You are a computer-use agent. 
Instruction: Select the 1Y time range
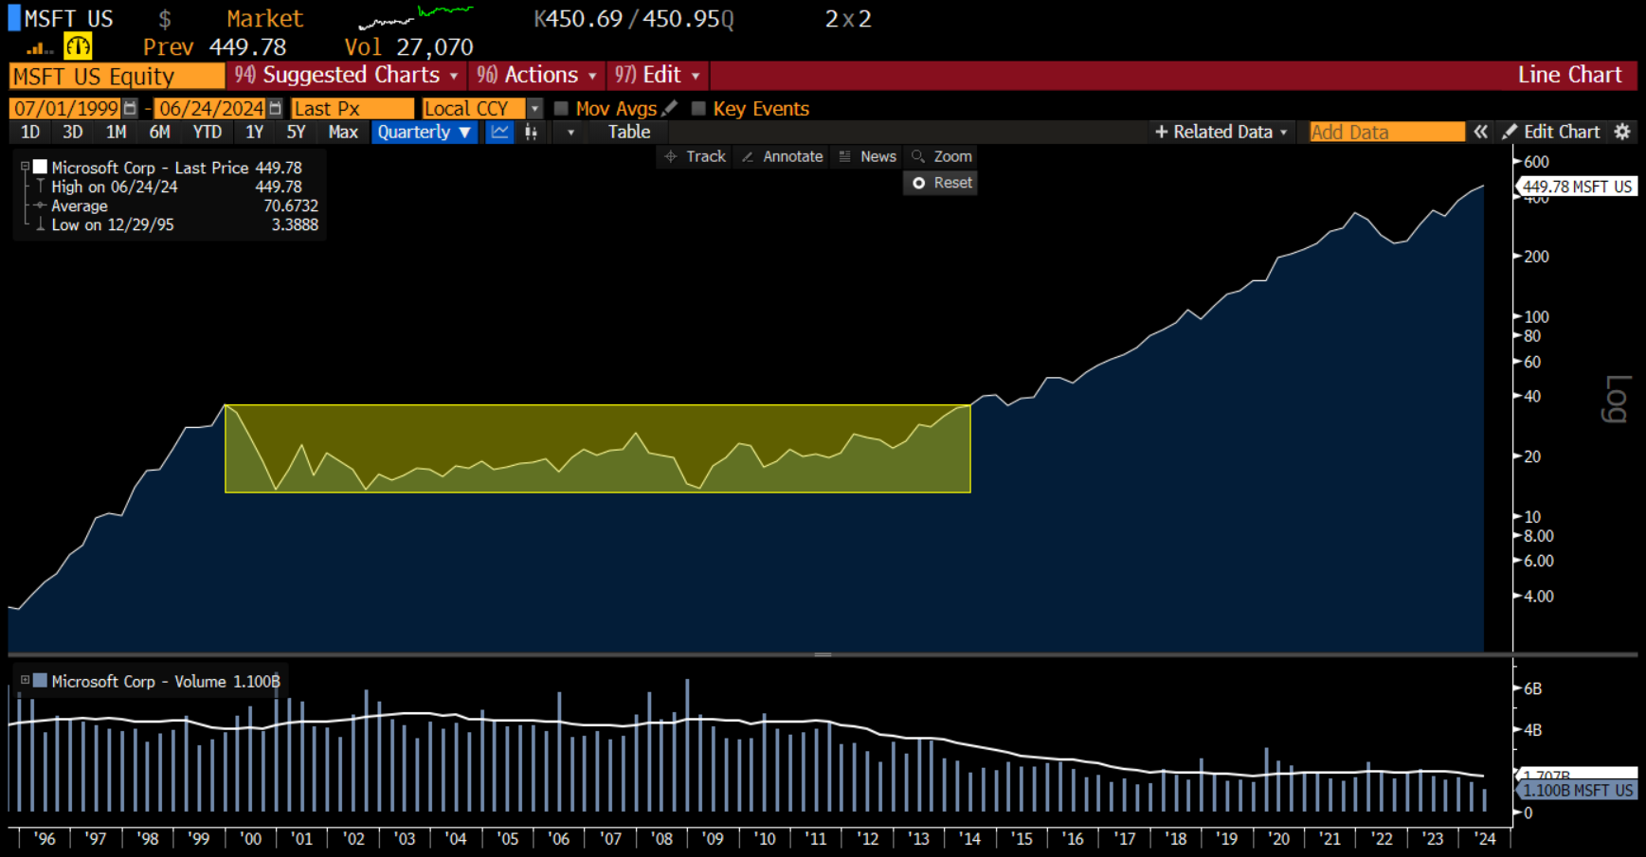[254, 132]
